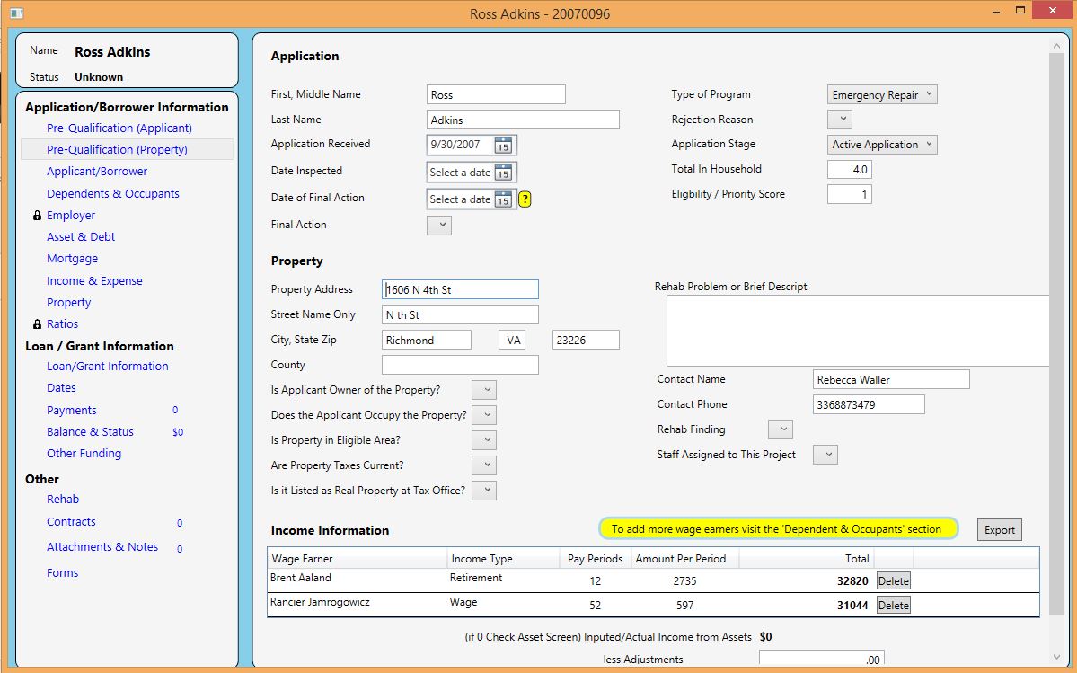This screenshot has height=673, width=1077.
Task: Click lock icon beside Employer
Action: (37, 216)
